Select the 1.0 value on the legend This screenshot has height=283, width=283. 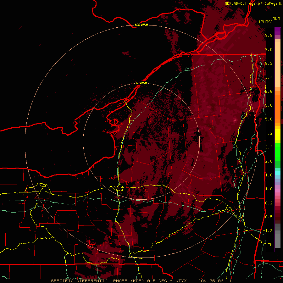pyautogui.click(x=269, y=189)
